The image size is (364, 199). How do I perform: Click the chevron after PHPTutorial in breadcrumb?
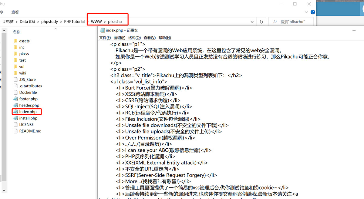pyautogui.click(x=88, y=22)
